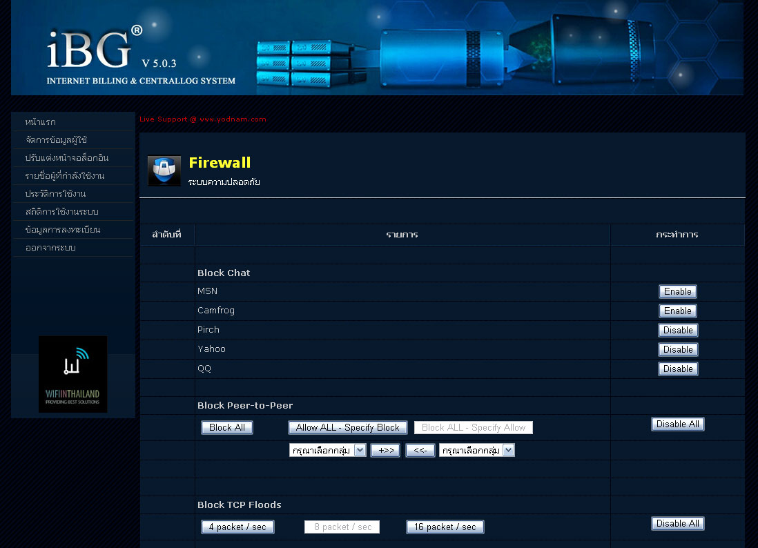The image size is (758, 548).
Task: Open ประวัติการใช้งาน menu entry
Action: tap(56, 193)
